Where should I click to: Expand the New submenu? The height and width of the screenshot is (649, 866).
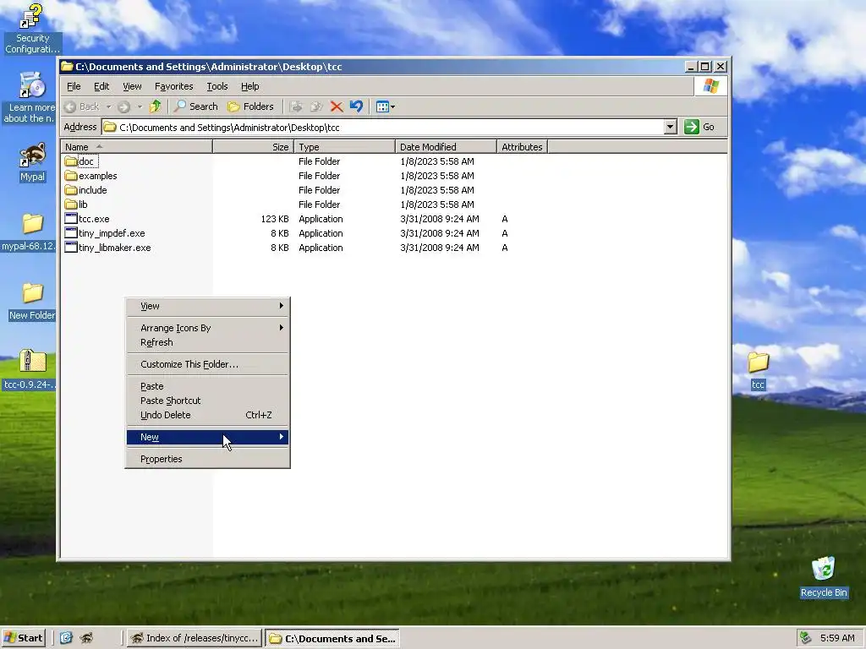(208, 437)
